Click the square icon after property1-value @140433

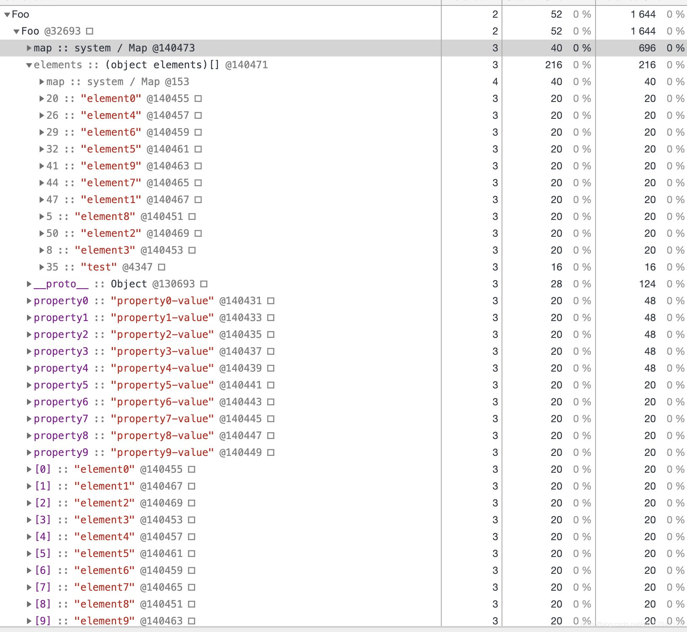coord(271,318)
